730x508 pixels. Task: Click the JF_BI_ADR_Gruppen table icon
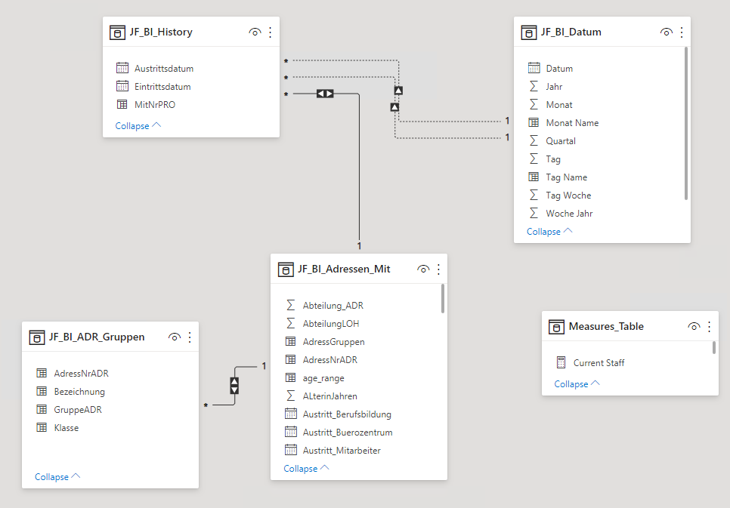pos(37,337)
